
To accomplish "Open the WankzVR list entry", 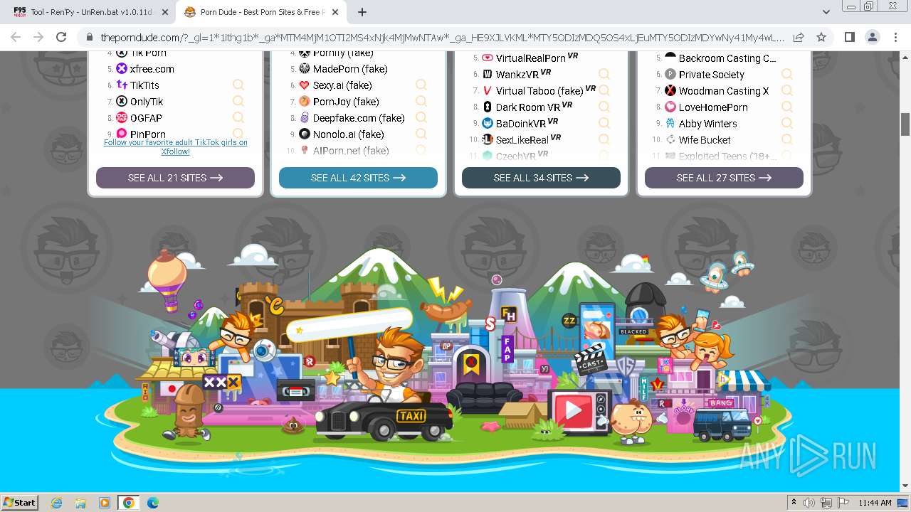I will [x=517, y=74].
